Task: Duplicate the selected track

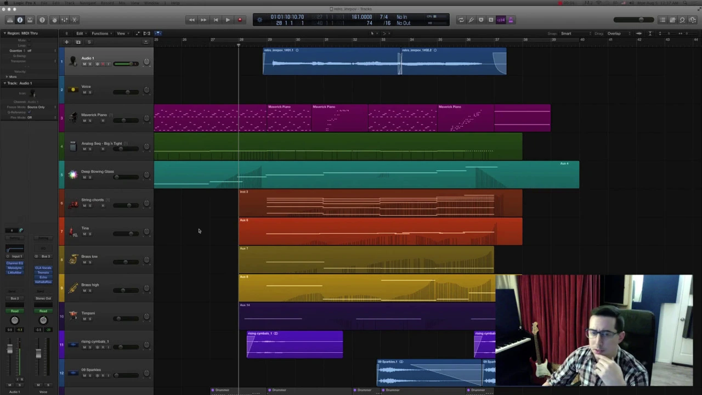Action: pos(78,42)
